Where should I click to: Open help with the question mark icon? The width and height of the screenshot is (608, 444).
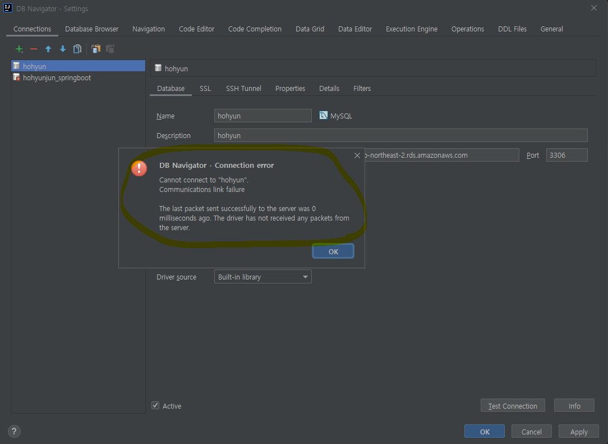tap(14, 431)
